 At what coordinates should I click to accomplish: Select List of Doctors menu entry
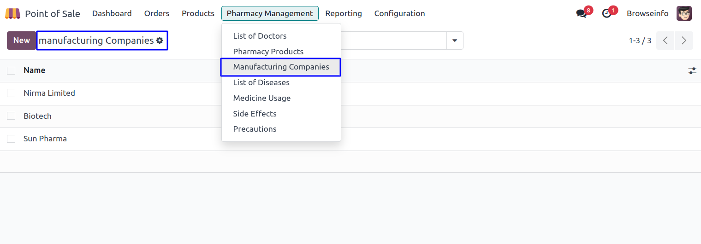click(260, 36)
